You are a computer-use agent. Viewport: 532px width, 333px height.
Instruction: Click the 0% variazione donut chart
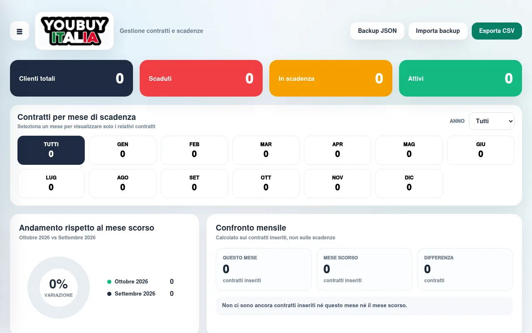(x=59, y=288)
